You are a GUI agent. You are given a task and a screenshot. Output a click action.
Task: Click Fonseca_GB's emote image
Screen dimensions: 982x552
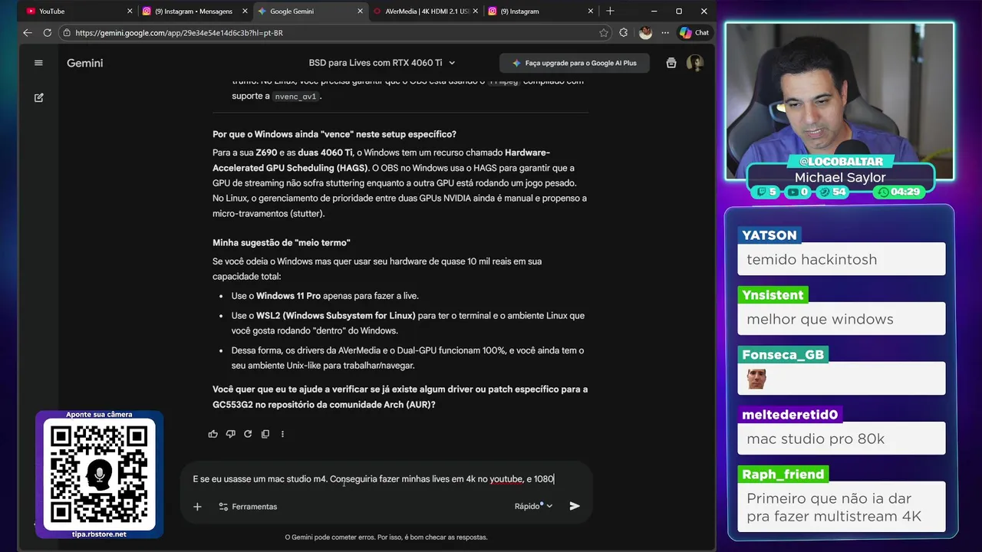pos(756,379)
